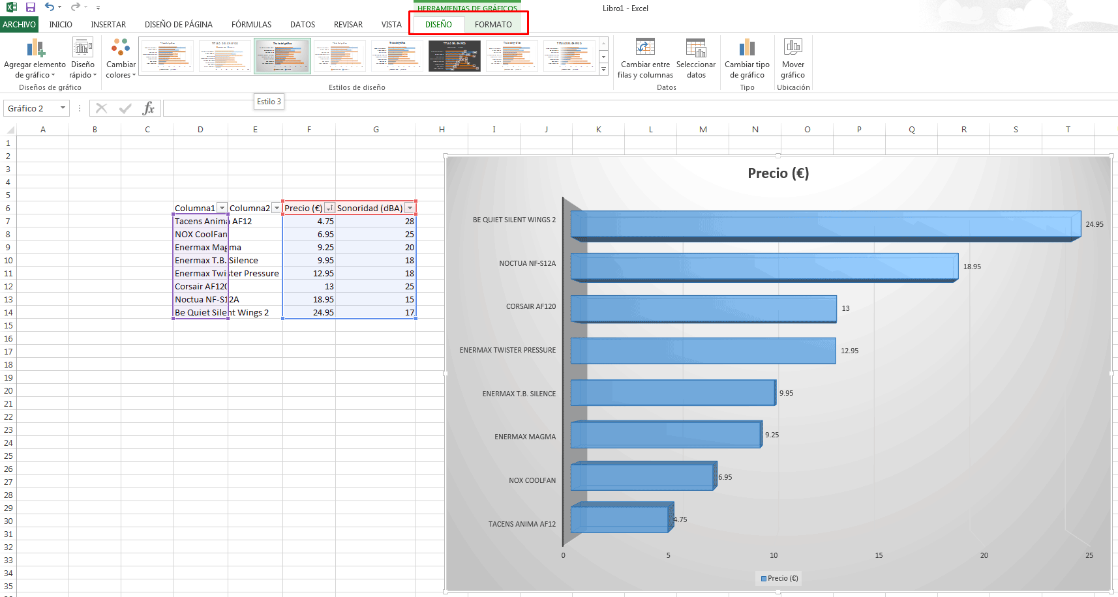Select the highlighted Estilo 3 chart style
The width and height of the screenshot is (1118, 597).
click(x=282, y=56)
